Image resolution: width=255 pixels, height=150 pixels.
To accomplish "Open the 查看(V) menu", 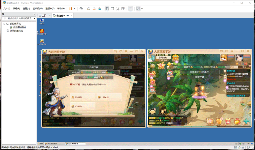I will (x=26, y=9).
